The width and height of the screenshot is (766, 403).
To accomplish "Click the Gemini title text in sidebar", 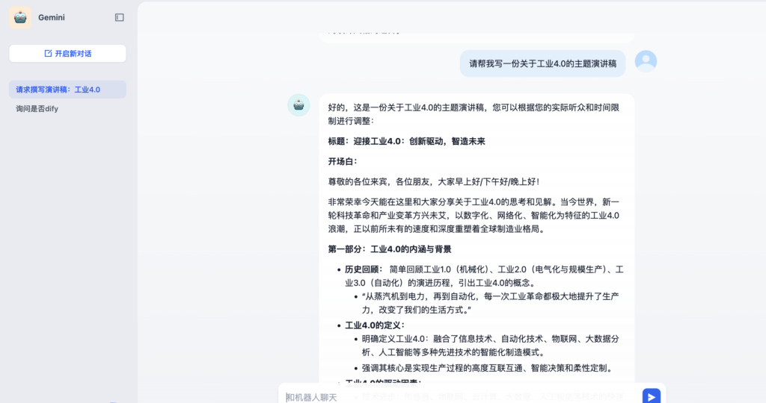I will pyautogui.click(x=52, y=17).
